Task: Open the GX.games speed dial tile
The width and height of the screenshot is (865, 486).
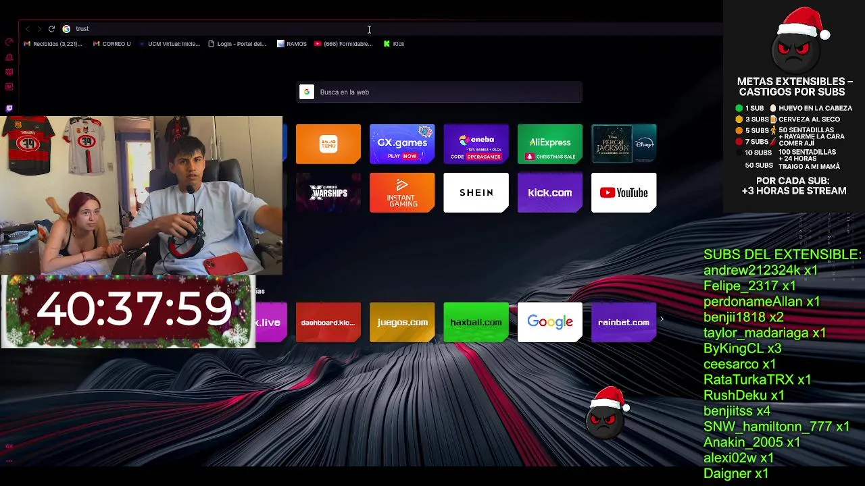Action: [x=402, y=144]
